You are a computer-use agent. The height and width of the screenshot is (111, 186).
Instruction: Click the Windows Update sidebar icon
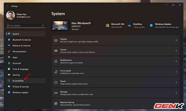click(x=9, y=92)
